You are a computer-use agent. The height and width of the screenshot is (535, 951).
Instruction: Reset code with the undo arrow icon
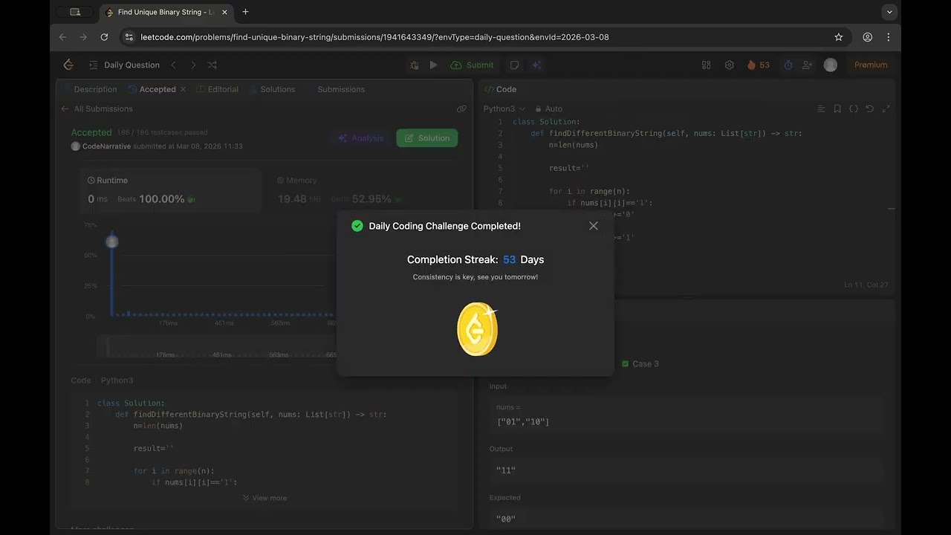(x=869, y=108)
